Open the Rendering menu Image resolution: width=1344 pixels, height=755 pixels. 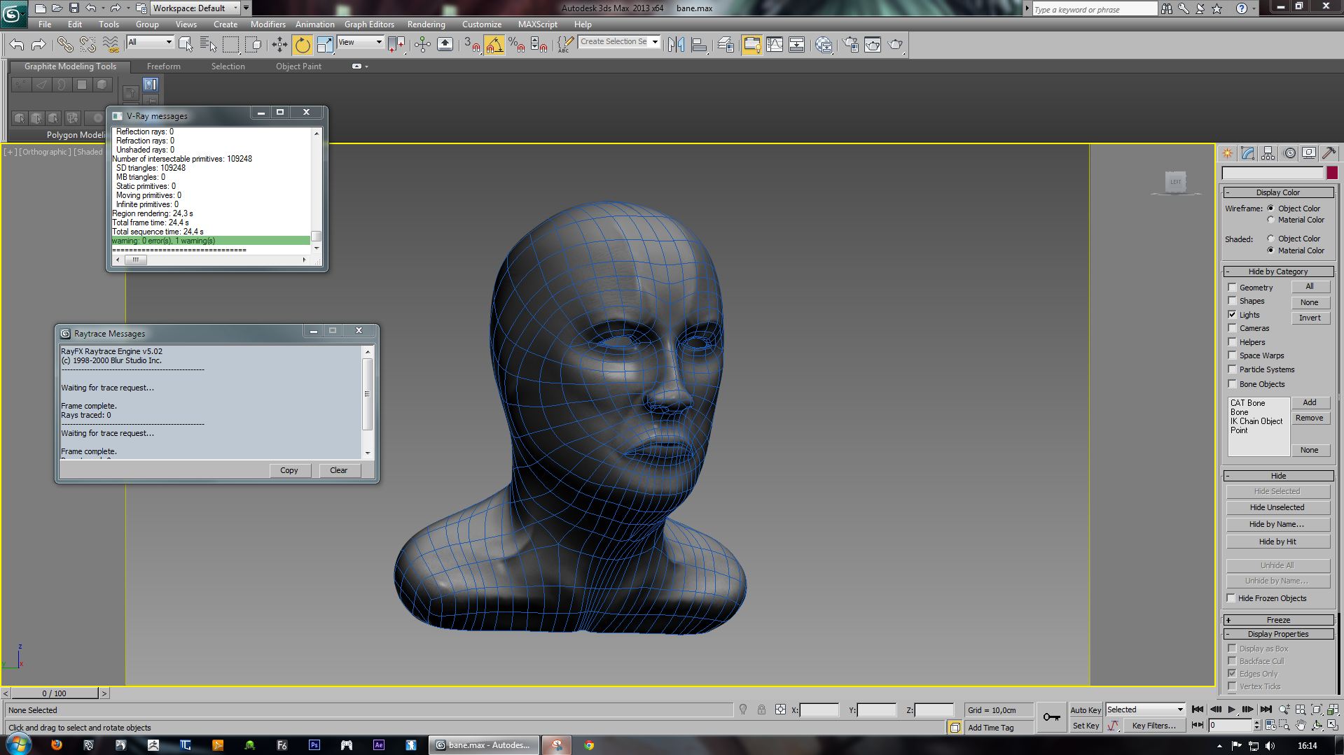pos(426,24)
